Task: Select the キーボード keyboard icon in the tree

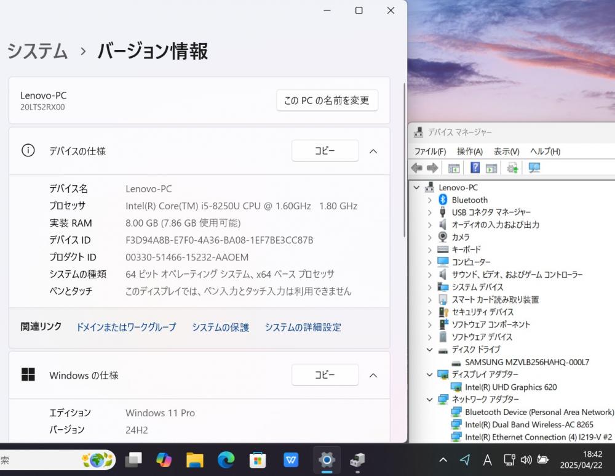Action: 443,249
